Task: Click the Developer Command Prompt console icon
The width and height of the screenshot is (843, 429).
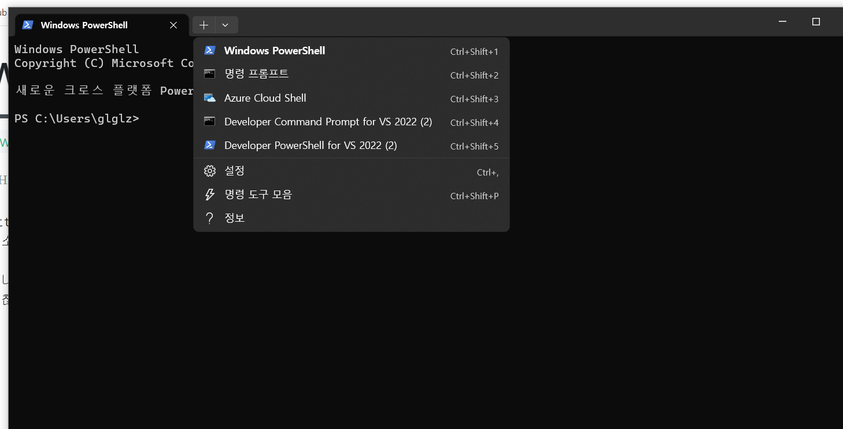Action: [x=210, y=122]
